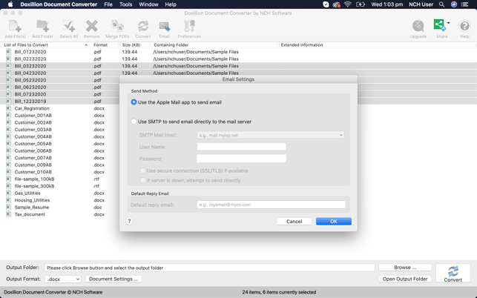Click OK in Email Settings dialog
The width and height of the screenshot is (477, 298).
[334, 222]
